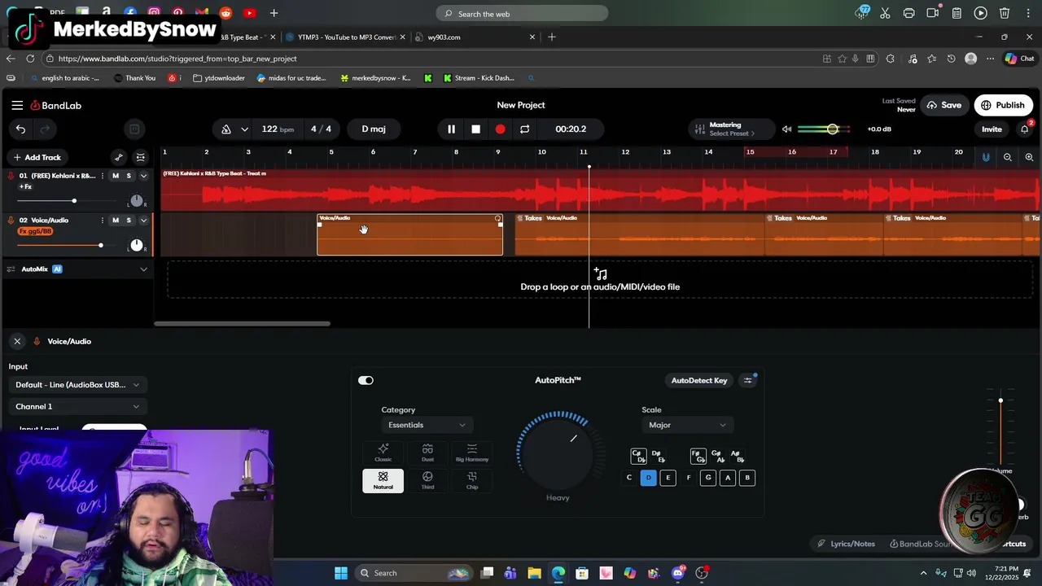The height and width of the screenshot is (586, 1042).
Task: Mute track 02 Voice/Audio
Action: coord(115,220)
